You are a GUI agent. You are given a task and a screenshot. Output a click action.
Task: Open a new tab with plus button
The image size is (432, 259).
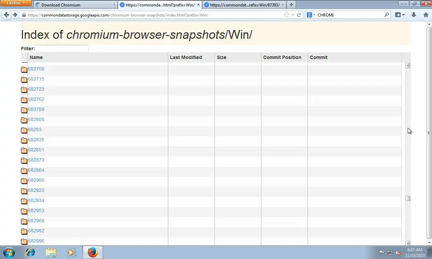(x=291, y=5)
